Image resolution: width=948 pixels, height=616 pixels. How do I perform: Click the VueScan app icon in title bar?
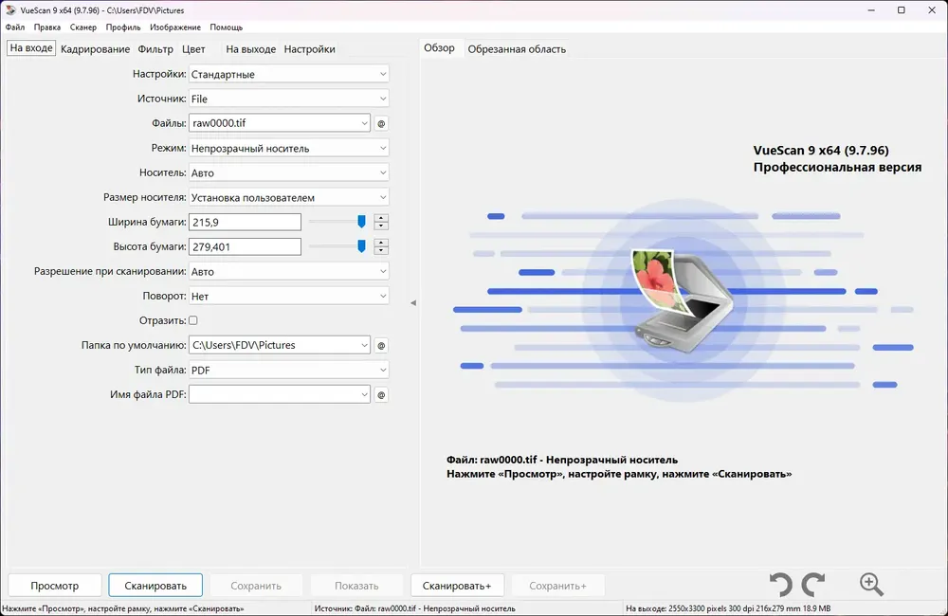[x=10, y=9]
